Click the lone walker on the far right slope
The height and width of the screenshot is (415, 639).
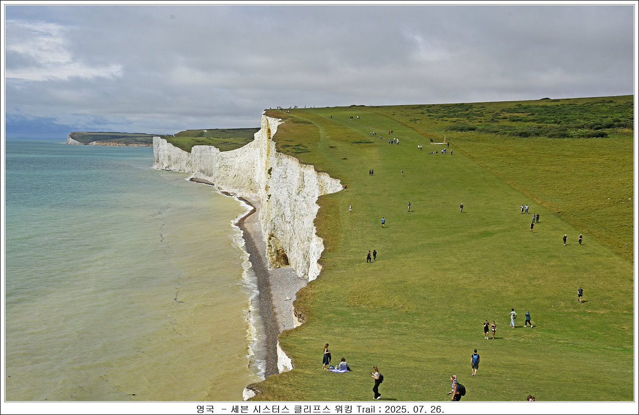pyautogui.click(x=580, y=294)
